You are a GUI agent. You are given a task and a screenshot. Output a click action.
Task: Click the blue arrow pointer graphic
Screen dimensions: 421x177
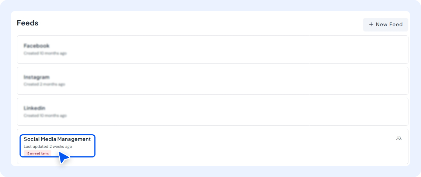click(x=63, y=157)
